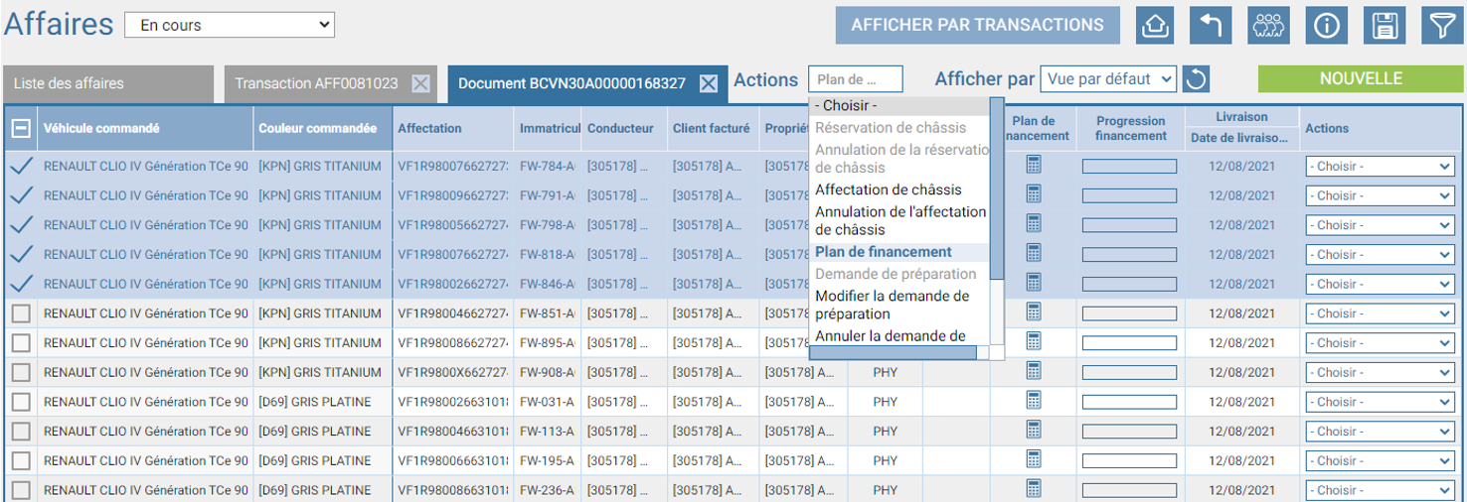Click AFFICHER PAR TRANSACTIONS button
Screen dimensions: 1467x502
pyautogui.click(x=978, y=26)
